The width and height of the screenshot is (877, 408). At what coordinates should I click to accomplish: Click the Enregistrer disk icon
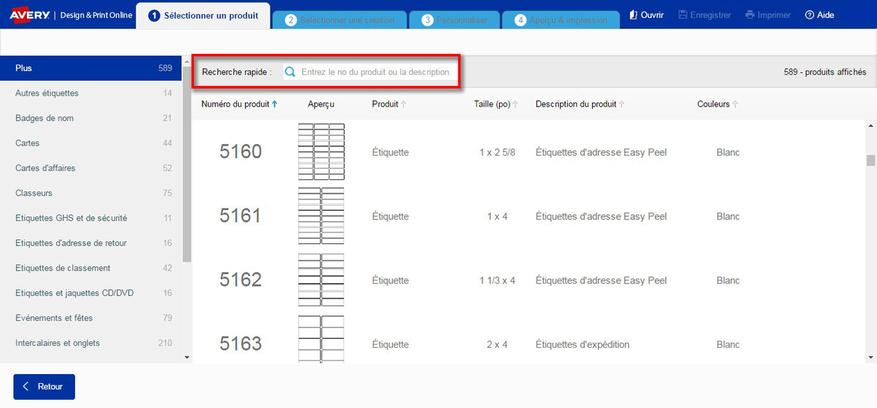[682, 15]
